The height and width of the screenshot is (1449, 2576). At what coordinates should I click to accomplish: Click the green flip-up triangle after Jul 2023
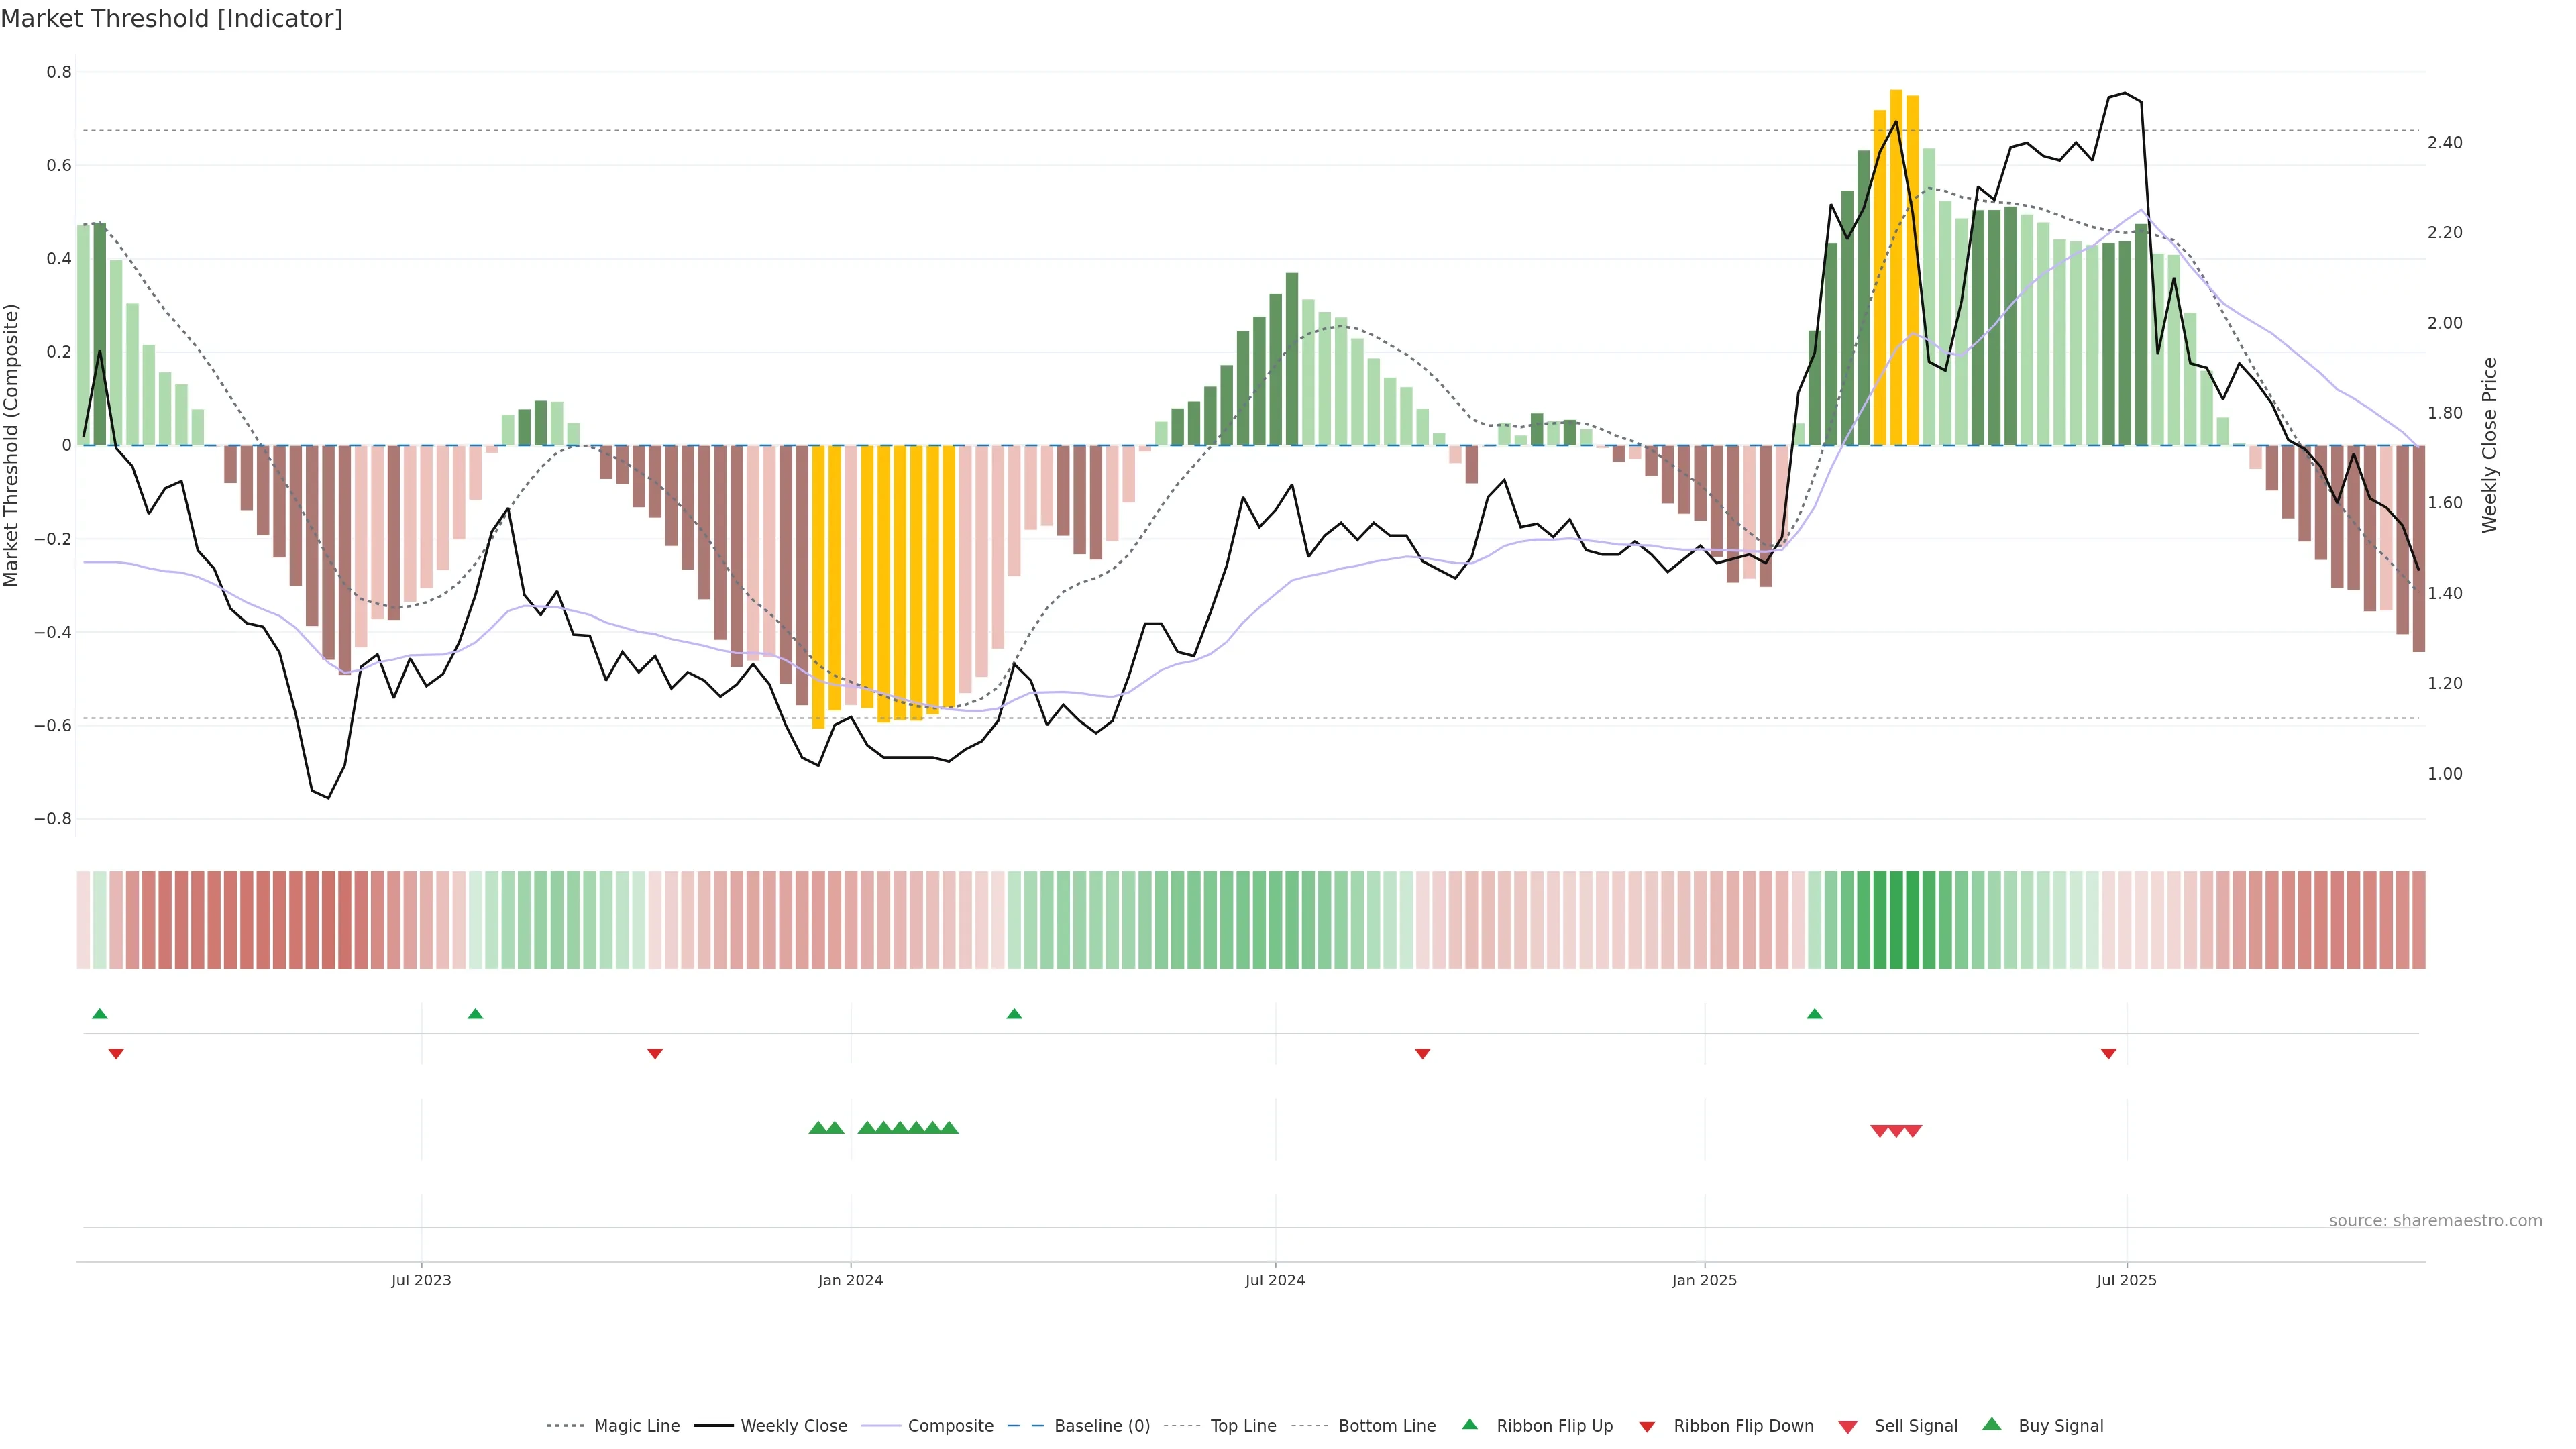pyautogui.click(x=475, y=1014)
